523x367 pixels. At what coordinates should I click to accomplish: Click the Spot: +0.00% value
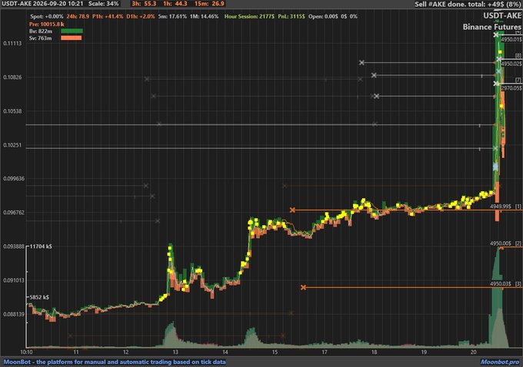(47, 16)
